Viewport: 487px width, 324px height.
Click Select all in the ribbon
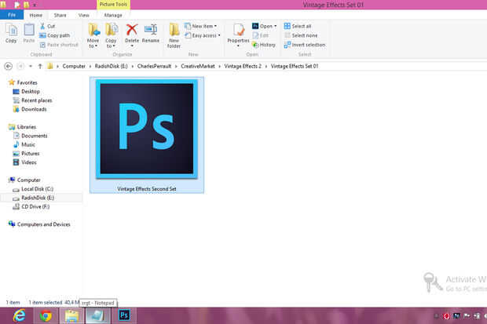(298, 26)
